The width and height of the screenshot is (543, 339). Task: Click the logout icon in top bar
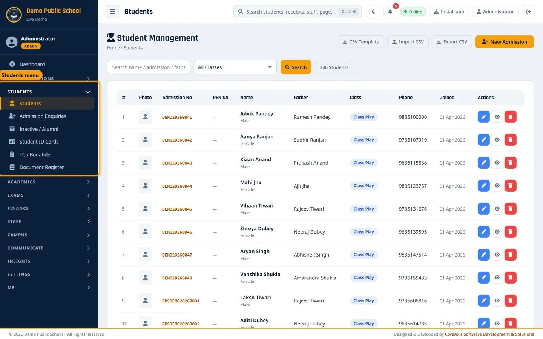point(529,12)
